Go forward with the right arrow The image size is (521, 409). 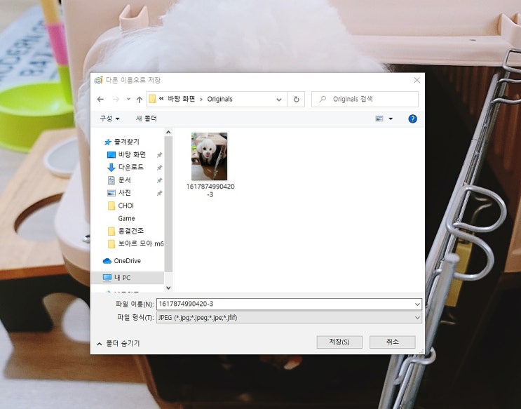point(116,99)
